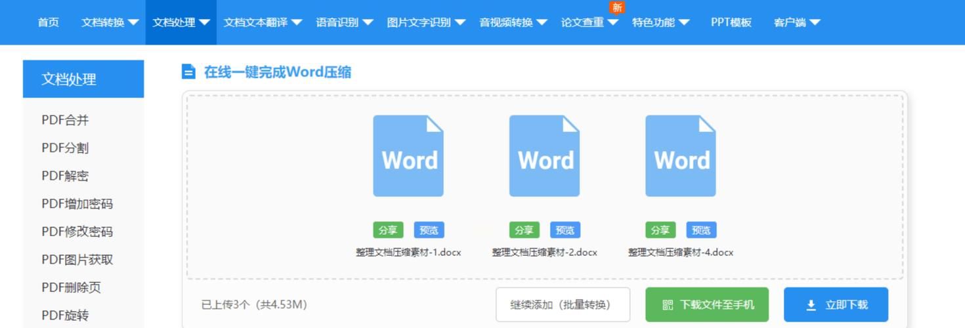The height and width of the screenshot is (328, 965).
Task: Preview 整理文档压缩素材-2.docx with 预览 button
Action: point(565,230)
